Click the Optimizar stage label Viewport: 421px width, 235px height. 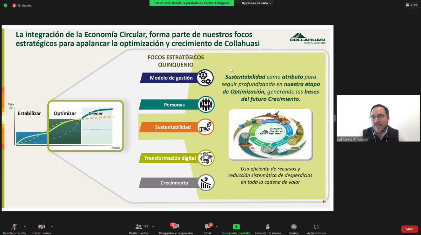click(65, 113)
